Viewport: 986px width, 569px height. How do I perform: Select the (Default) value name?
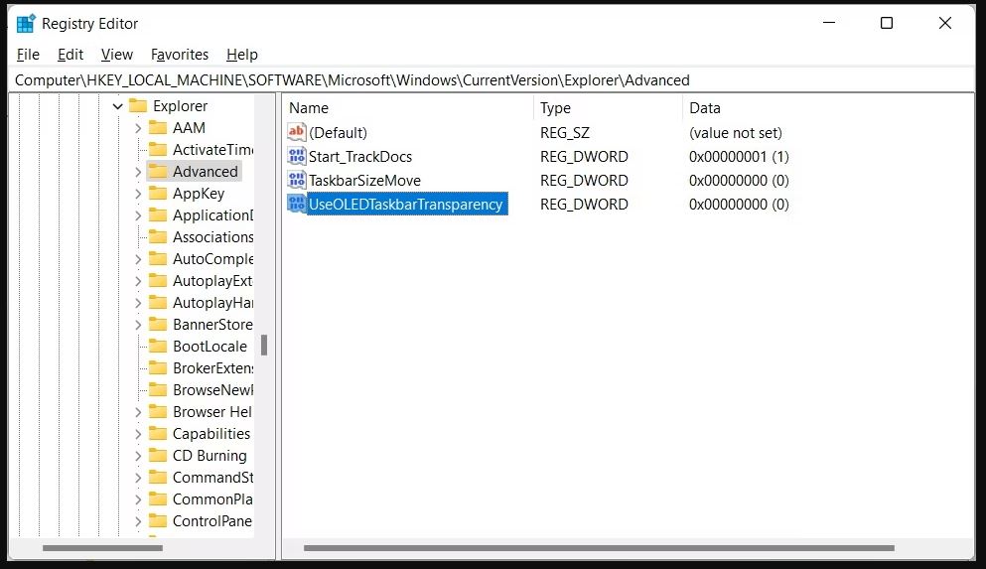point(338,133)
